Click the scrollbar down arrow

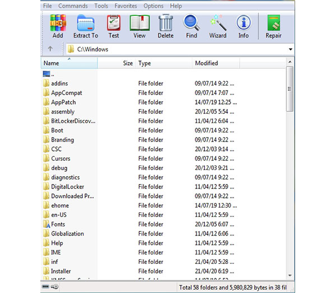tap(290, 276)
